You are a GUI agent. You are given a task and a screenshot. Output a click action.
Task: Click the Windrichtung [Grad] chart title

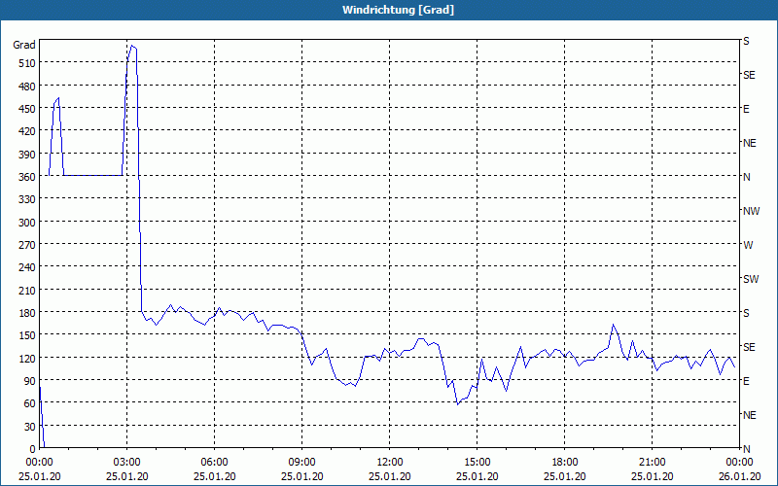pos(398,10)
